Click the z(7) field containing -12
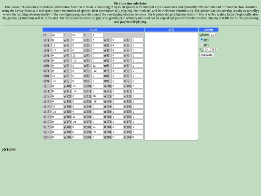 [x=97, y=71]
